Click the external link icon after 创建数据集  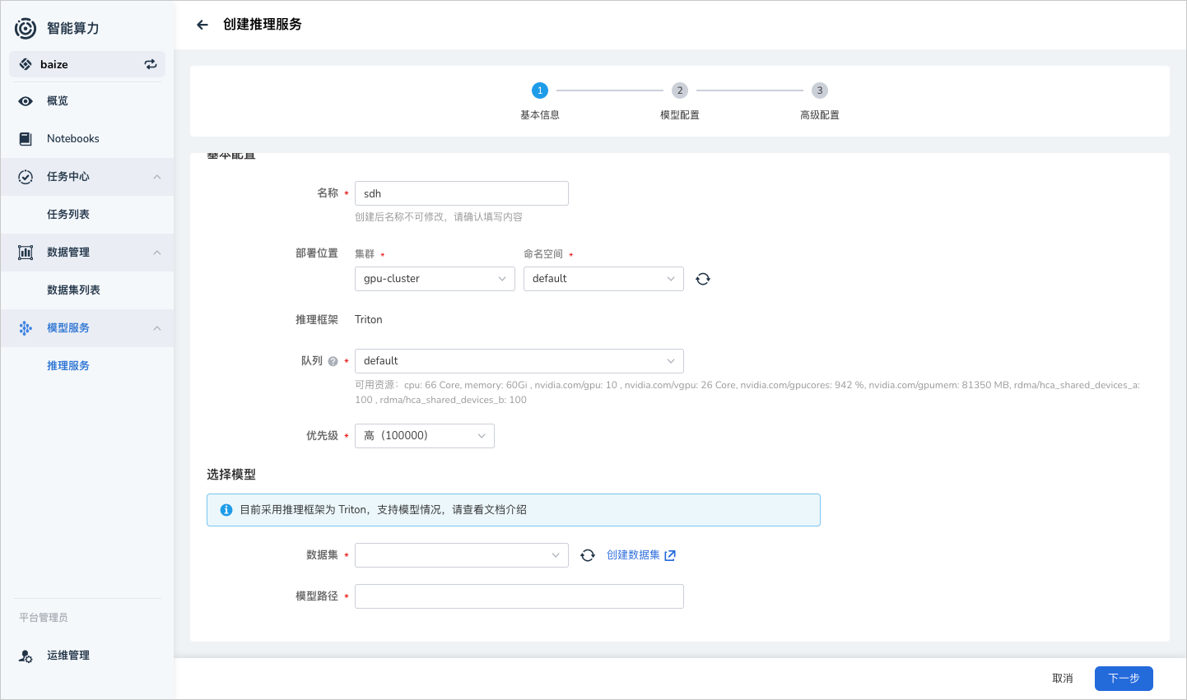click(x=670, y=555)
